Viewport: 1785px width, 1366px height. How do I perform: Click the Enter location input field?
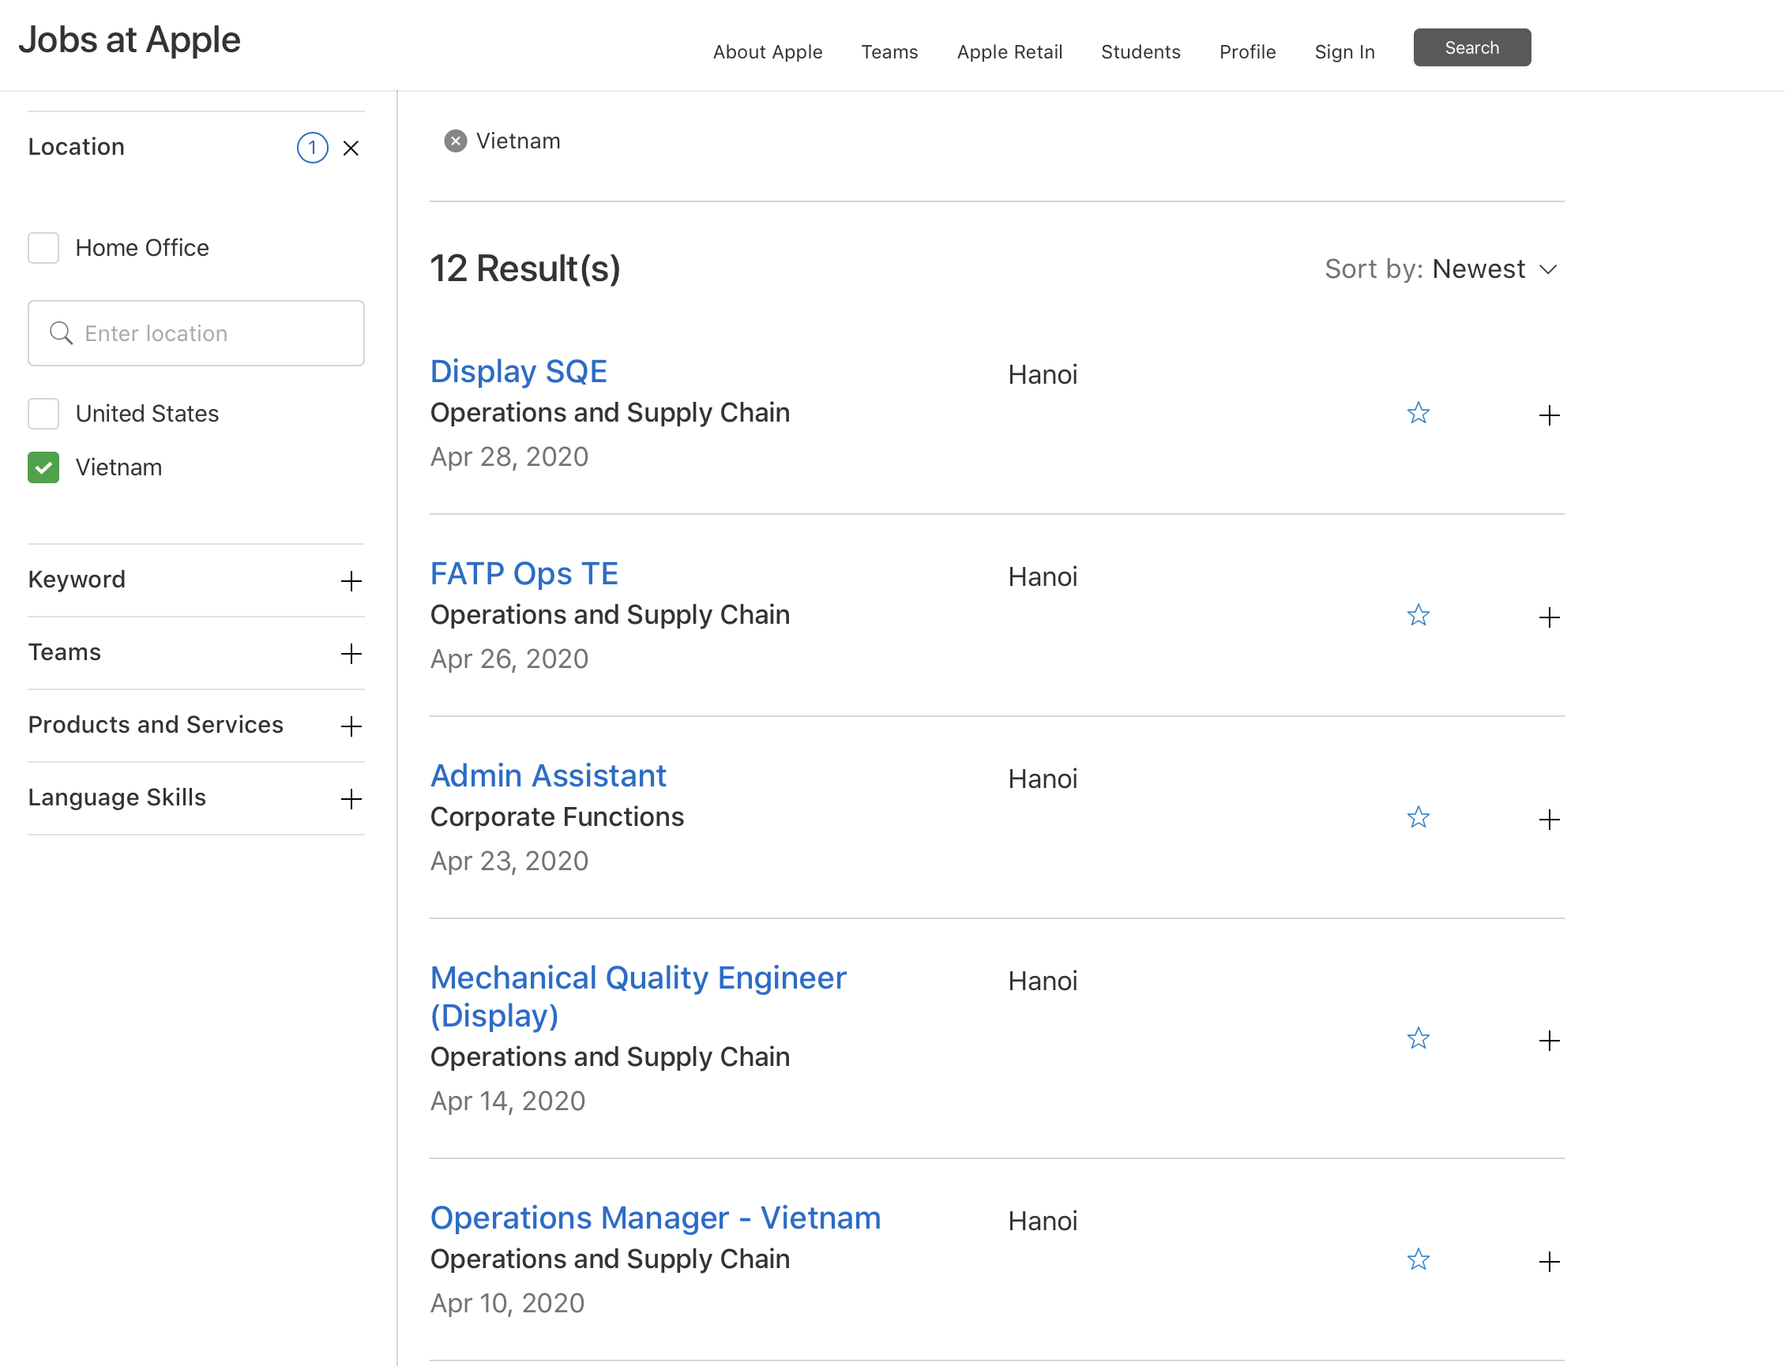pos(196,333)
